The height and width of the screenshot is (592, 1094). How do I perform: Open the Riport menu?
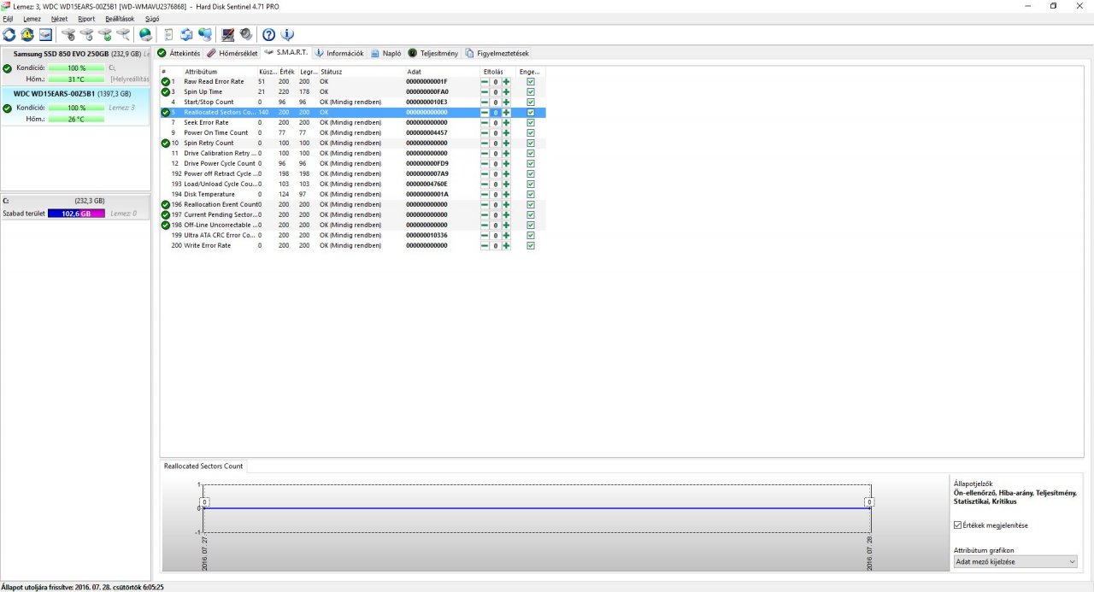click(x=86, y=19)
